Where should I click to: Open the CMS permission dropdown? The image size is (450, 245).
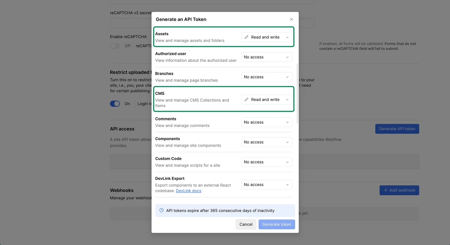267,99
